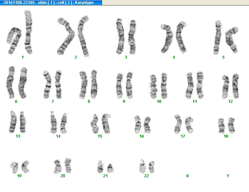
Task: Select the chromosome 2 pair image
Action: pos(73,36)
